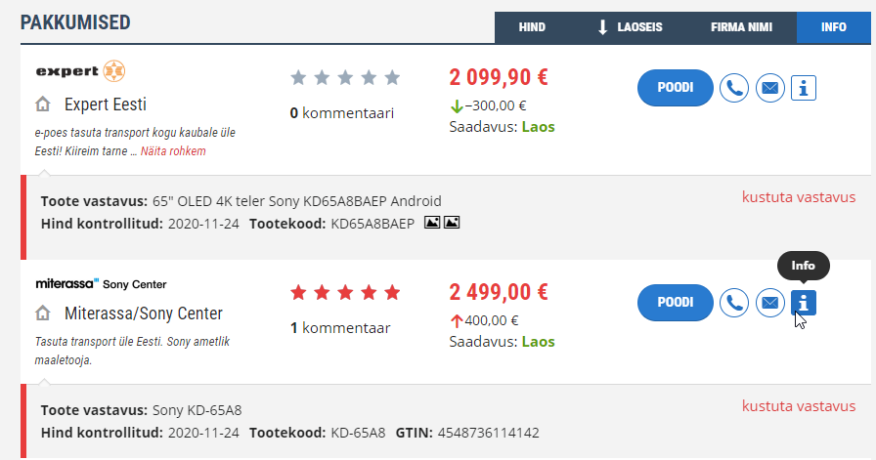Click kustuta vastavus for the Expert offer

click(799, 197)
